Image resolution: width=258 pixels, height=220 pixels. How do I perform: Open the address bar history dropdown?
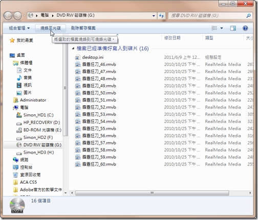point(154,16)
